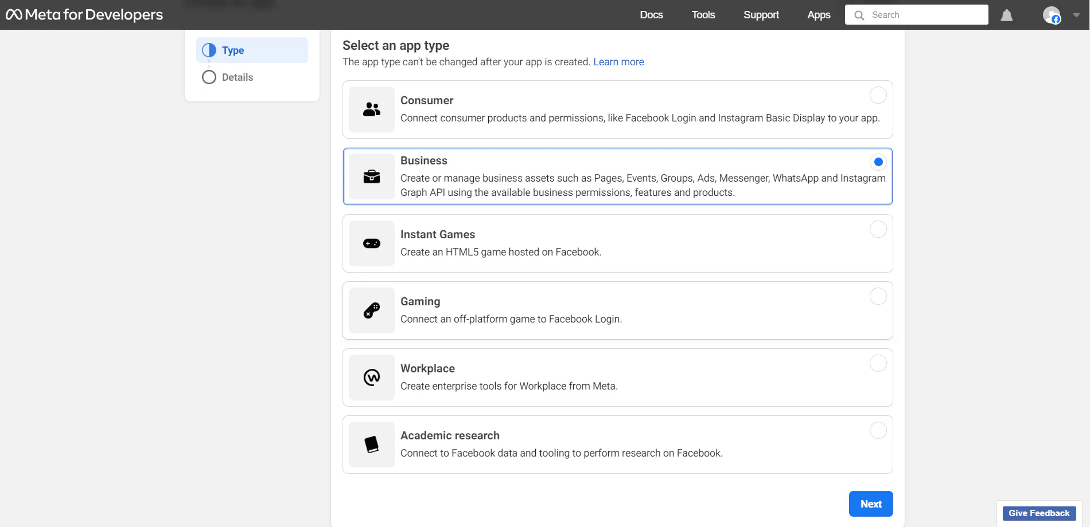Click the Workplace logo icon
1090x527 pixels.
pyautogui.click(x=371, y=377)
